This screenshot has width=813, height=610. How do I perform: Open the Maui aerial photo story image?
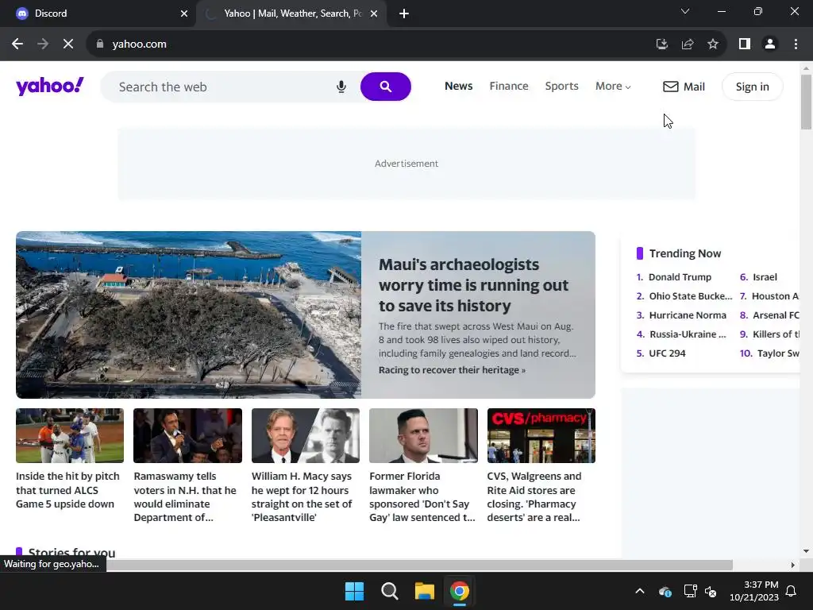[189, 315]
